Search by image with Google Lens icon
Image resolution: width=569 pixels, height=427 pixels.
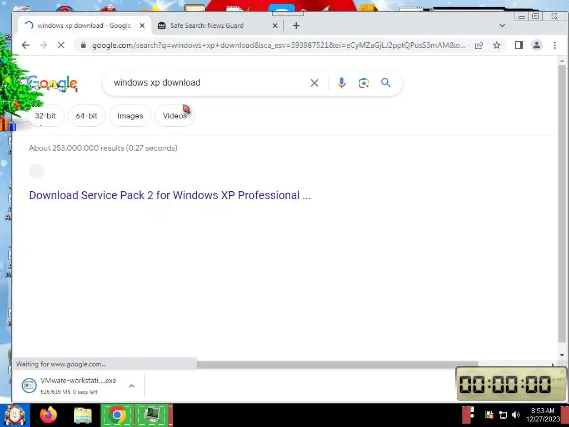pyautogui.click(x=363, y=83)
